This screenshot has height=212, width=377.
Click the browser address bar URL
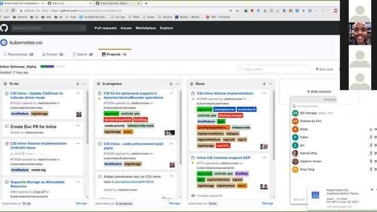click(x=87, y=11)
